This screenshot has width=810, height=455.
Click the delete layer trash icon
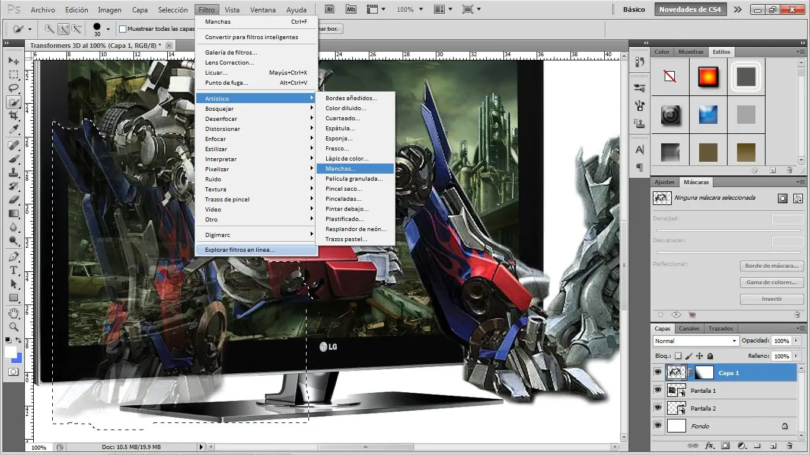point(789,446)
